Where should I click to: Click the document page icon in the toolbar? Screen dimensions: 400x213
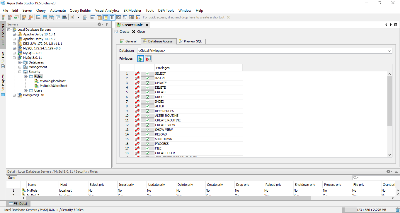tap(72, 17)
